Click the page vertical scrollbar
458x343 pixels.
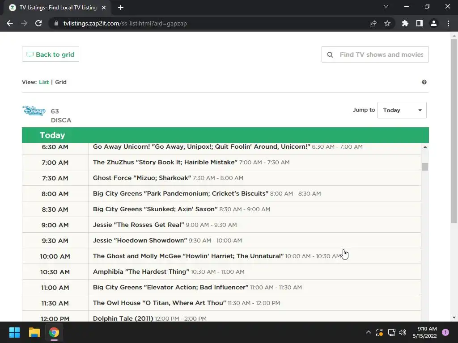[x=454, y=131]
